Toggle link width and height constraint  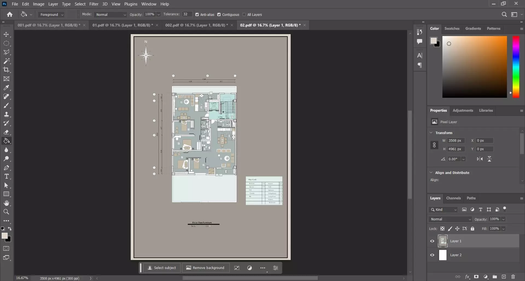click(x=434, y=145)
